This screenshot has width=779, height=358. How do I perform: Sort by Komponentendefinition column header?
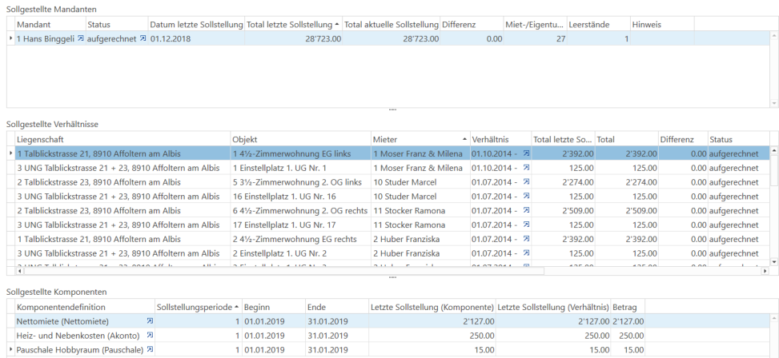(x=85, y=307)
